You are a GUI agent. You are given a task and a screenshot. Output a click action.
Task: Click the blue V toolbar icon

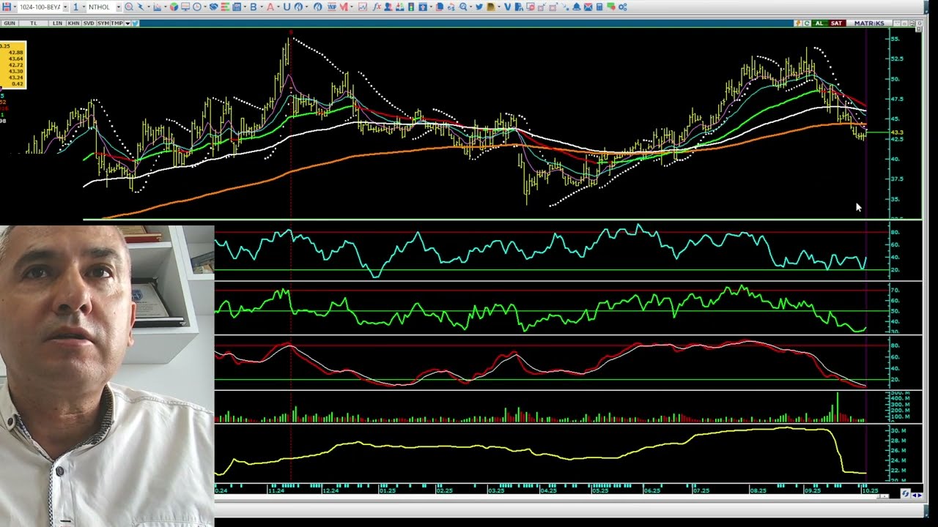tap(508, 7)
